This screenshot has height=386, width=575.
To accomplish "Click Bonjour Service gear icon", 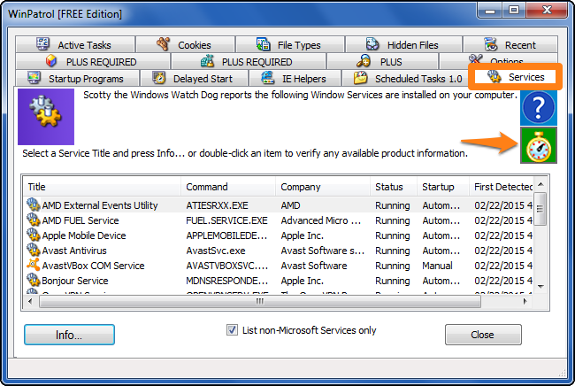I will tap(34, 280).
